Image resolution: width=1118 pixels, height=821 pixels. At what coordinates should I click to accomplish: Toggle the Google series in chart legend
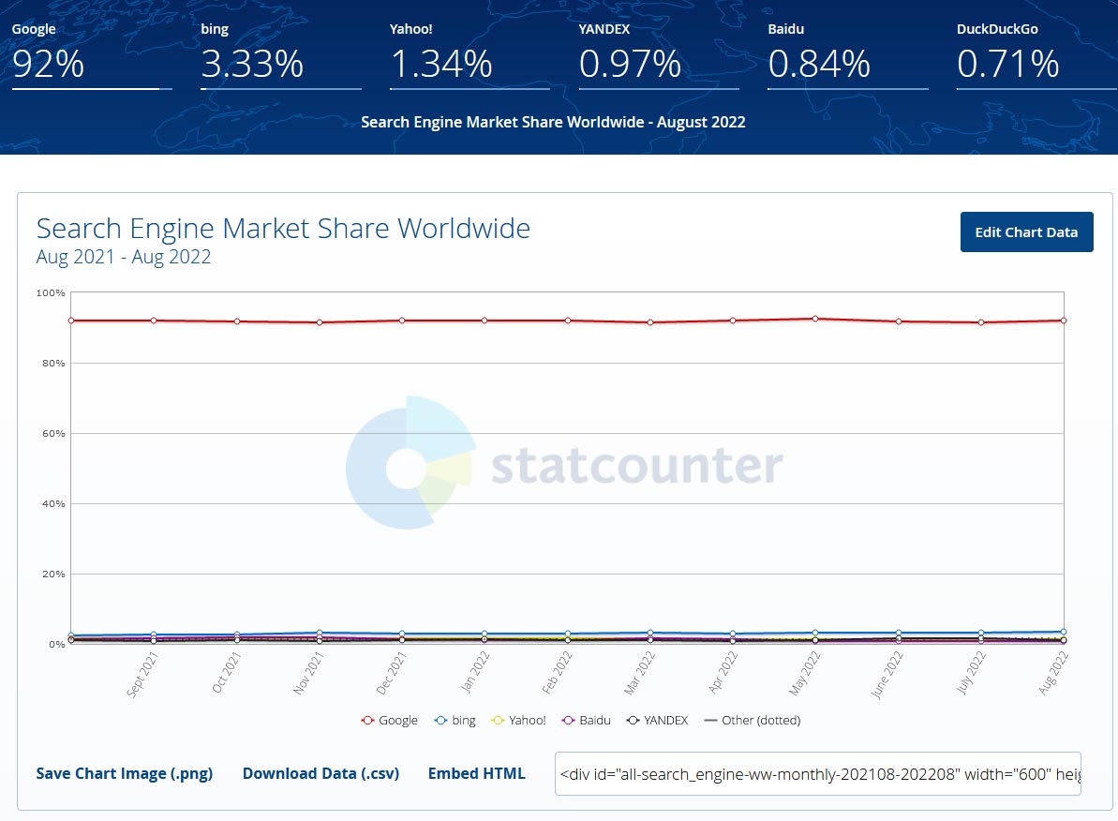(x=389, y=721)
